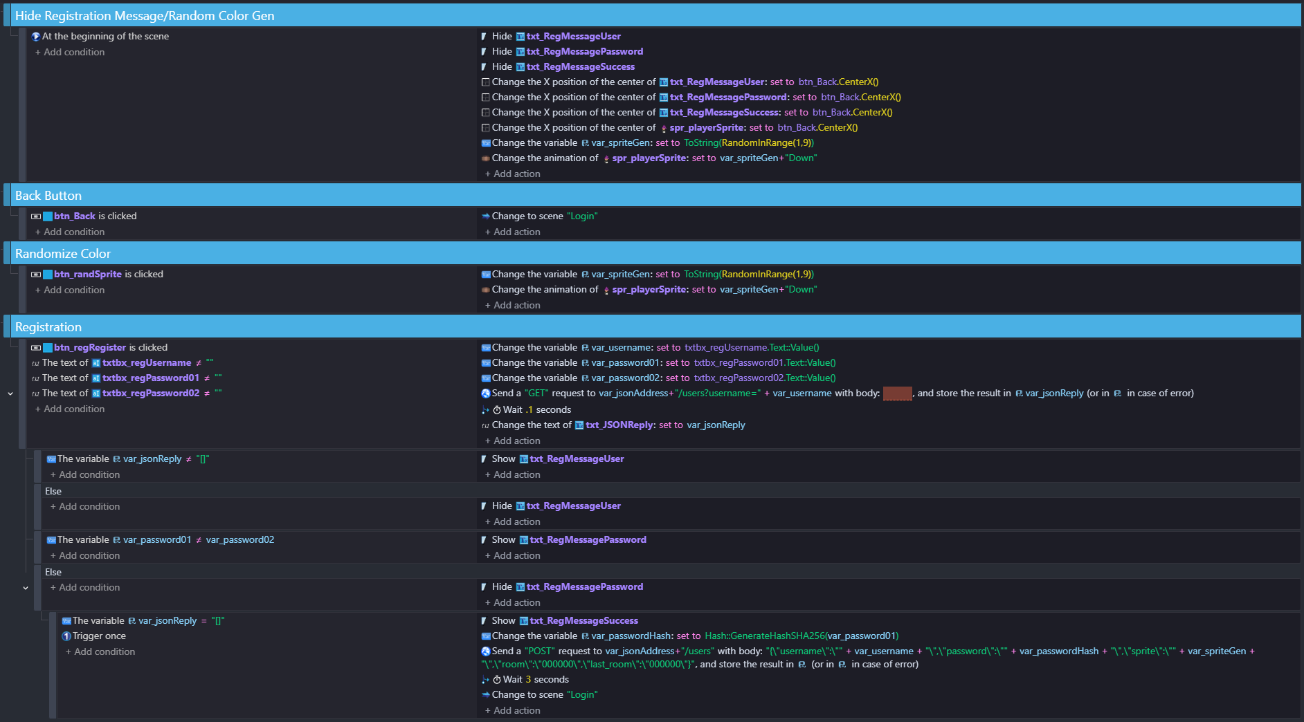Click the scene arrow icon in the Back Button group
This screenshot has height=722, width=1304.
(486, 216)
